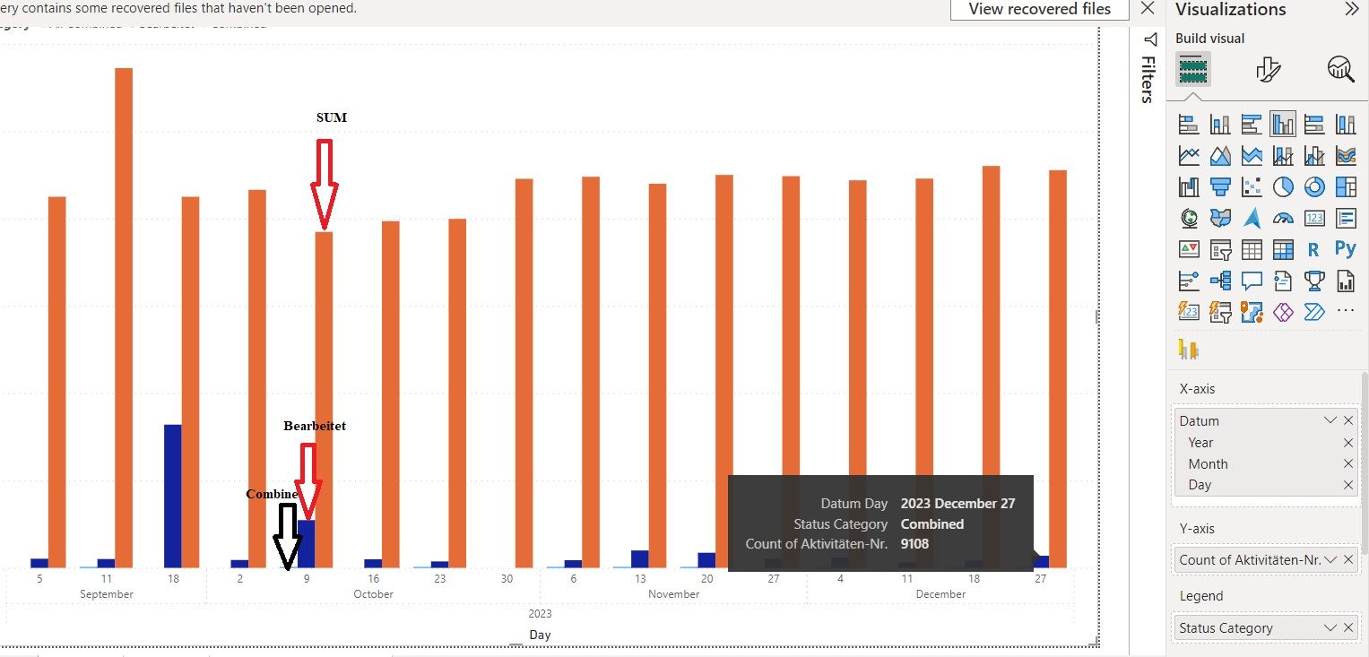Remove Day from the Datum hierarchy
Image resolution: width=1369 pixels, height=657 pixels.
(1348, 485)
